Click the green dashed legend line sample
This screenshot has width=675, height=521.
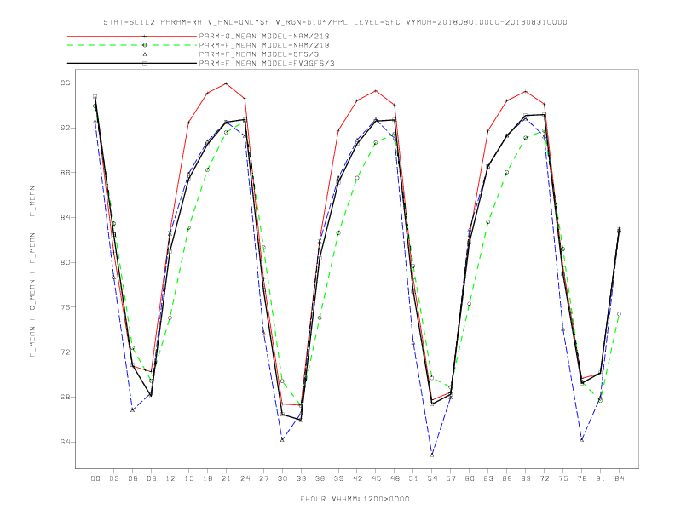[132, 45]
